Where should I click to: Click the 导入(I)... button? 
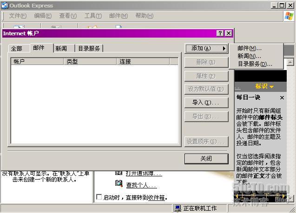point(206,103)
